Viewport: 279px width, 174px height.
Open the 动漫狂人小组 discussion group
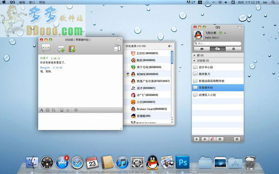coord(218,95)
